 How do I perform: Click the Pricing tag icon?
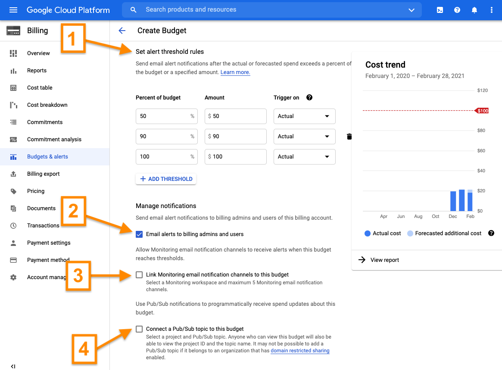[x=13, y=191]
